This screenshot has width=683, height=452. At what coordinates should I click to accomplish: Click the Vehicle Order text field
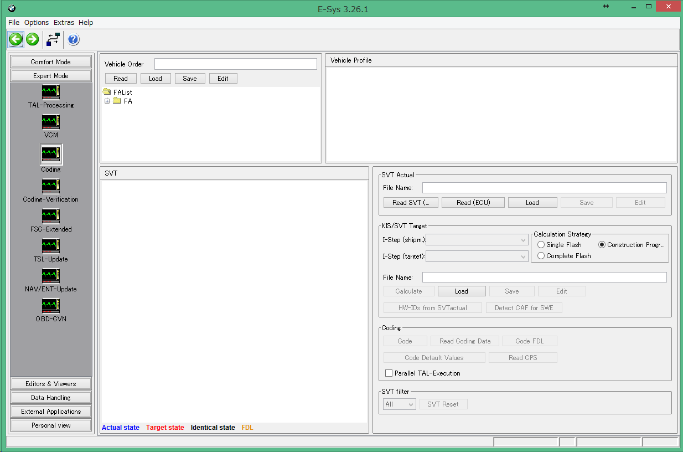click(236, 64)
